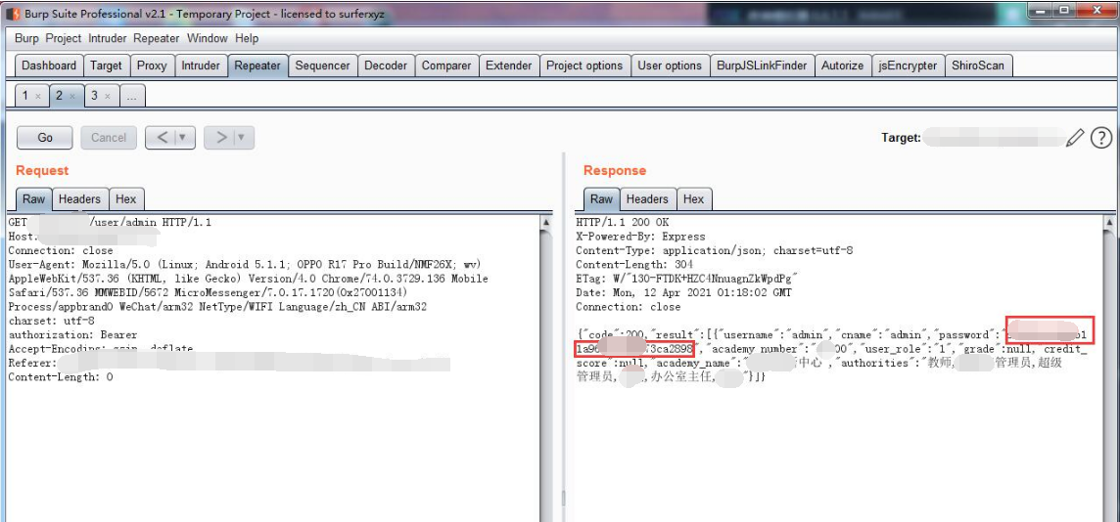Open the BurpJSLinkFinder tab
The image size is (1120, 522).
(762, 65)
